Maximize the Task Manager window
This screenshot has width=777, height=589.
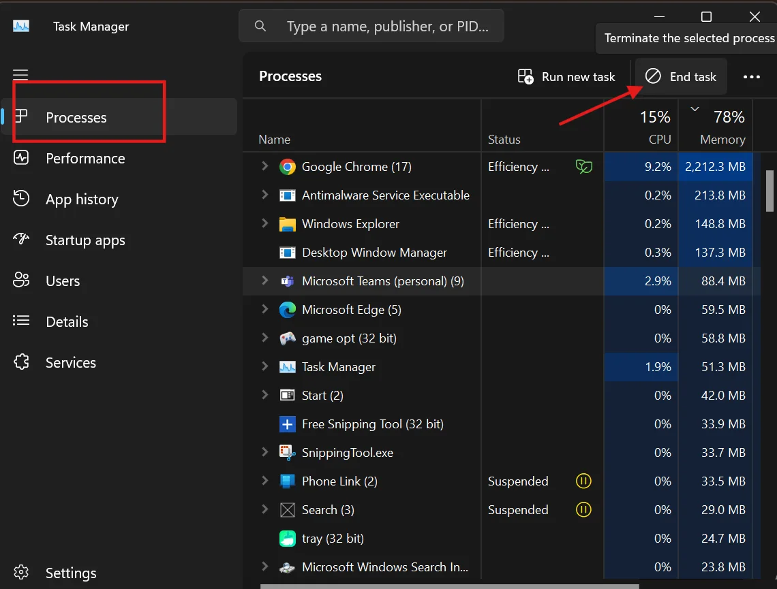[706, 17]
